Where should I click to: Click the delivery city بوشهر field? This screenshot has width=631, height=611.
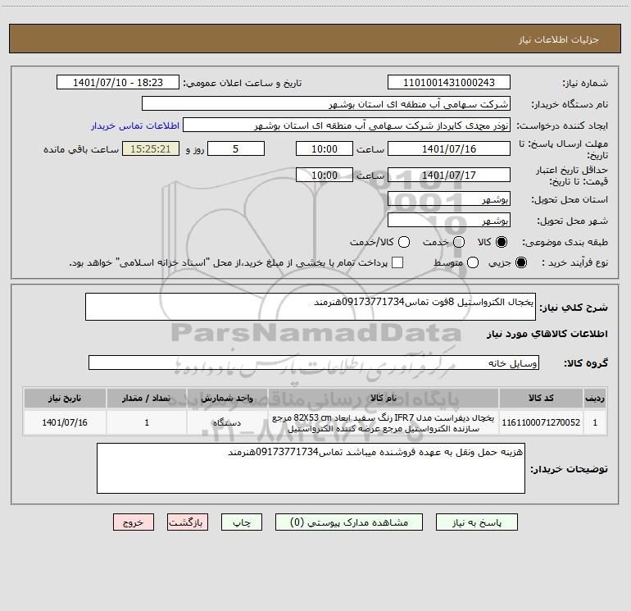(x=449, y=221)
